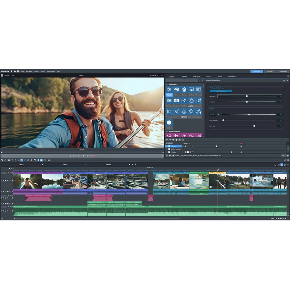Open the Gauß'sche Unschärfe droplet effect
The height and width of the screenshot is (290, 290).
tap(184, 113)
